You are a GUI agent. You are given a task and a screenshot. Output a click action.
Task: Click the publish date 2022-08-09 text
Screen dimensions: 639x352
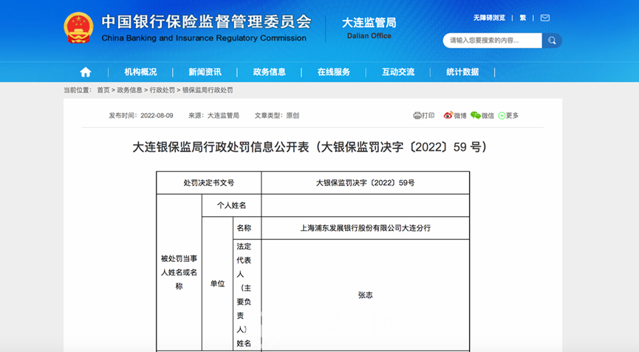pos(157,116)
